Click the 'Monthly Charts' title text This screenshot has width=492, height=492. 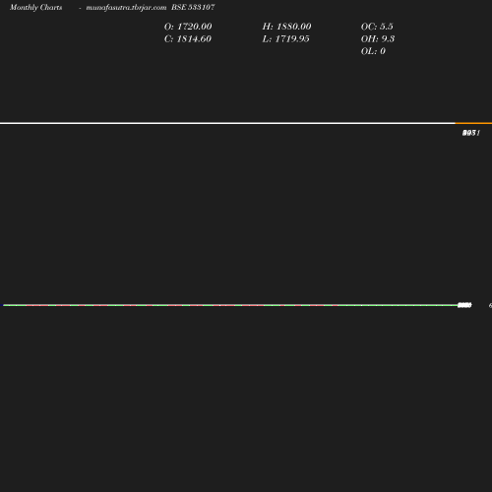(x=36, y=8)
